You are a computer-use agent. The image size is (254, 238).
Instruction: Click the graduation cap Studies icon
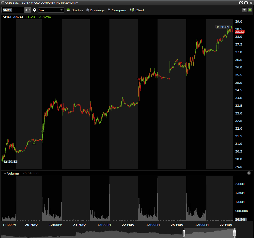tap(68, 10)
